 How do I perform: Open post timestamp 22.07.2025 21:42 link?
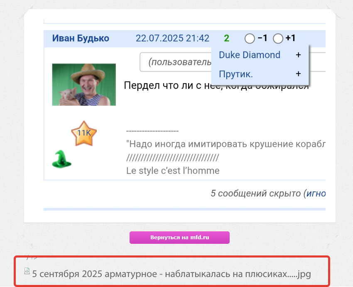click(x=172, y=38)
